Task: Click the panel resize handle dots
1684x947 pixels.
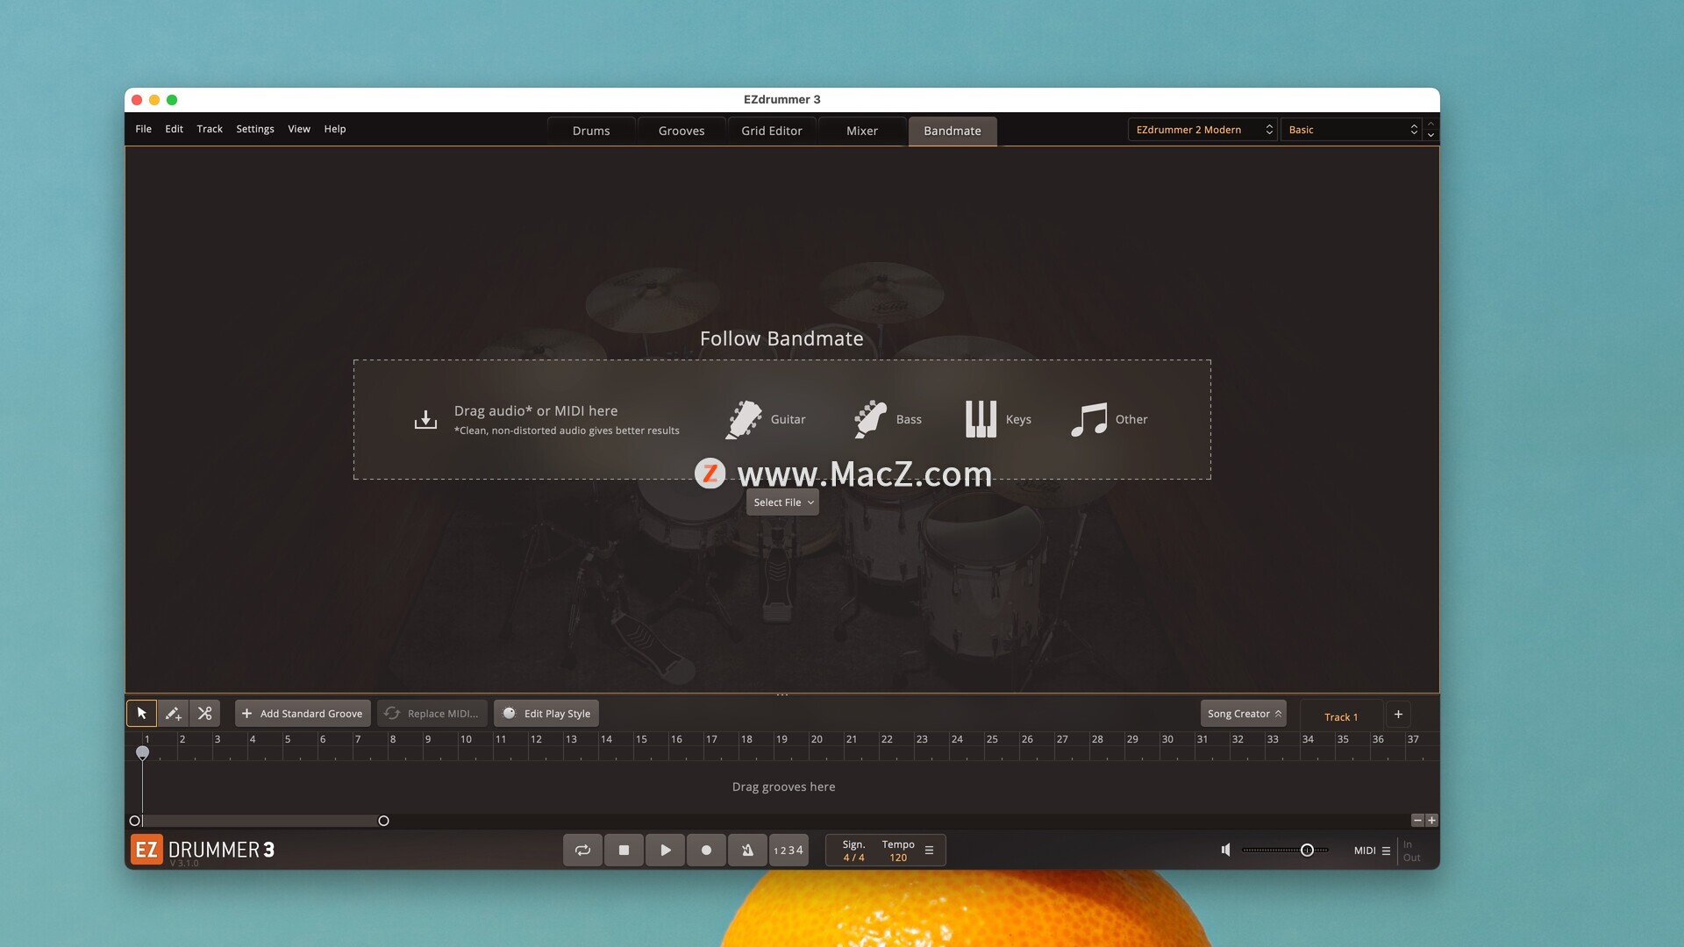Action: pyautogui.click(x=782, y=695)
